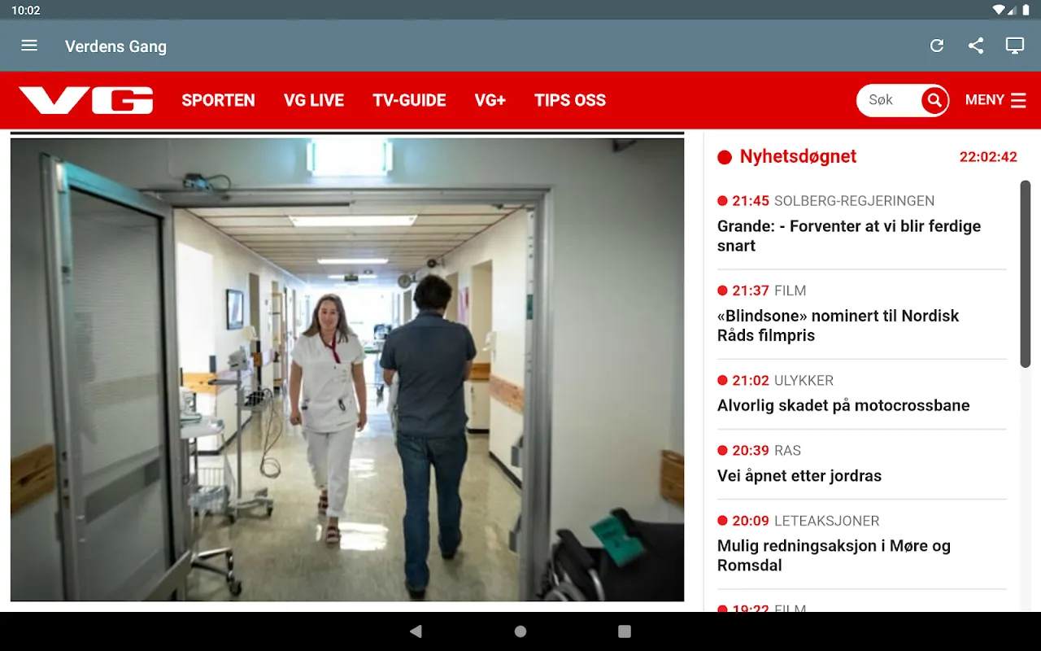Type in the Søk search field
Viewport: 1041px width, 651px height.
[x=888, y=100]
